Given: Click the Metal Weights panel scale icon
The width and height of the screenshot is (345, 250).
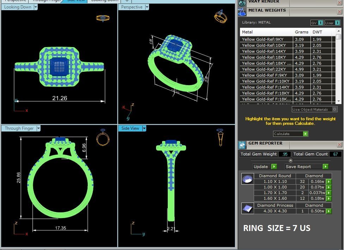Looking at the screenshot, I should click(x=242, y=12).
